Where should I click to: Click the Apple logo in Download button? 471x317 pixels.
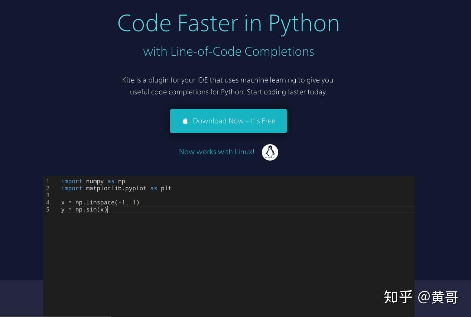185,121
